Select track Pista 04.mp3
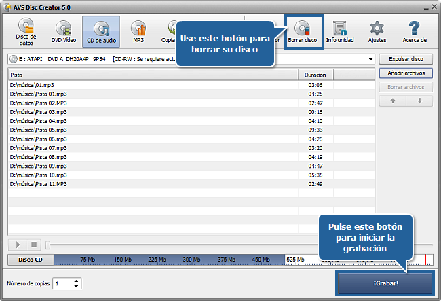The image size is (441, 301). pyautogui.click(x=191, y=121)
